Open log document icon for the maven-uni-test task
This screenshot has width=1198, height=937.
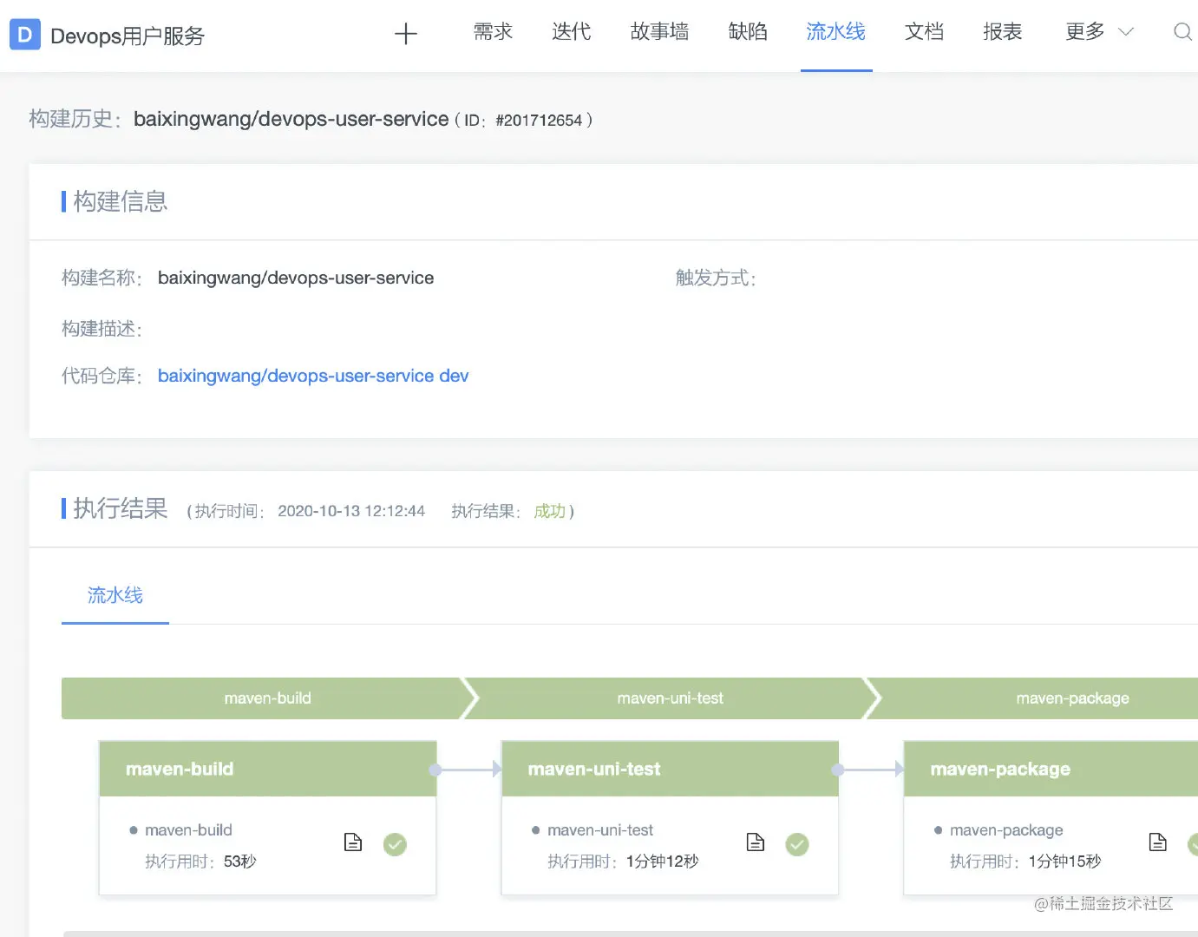pyautogui.click(x=756, y=842)
